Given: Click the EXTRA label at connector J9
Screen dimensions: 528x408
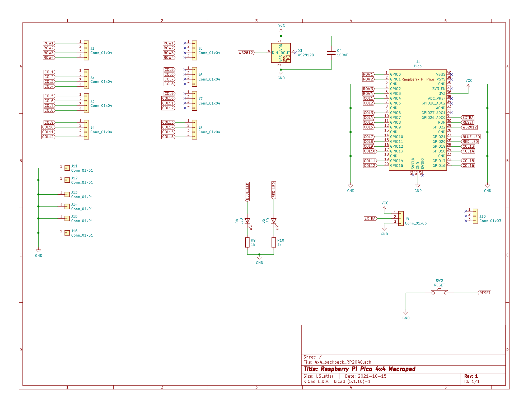Looking at the screenshot, I should tap(371, 218).
